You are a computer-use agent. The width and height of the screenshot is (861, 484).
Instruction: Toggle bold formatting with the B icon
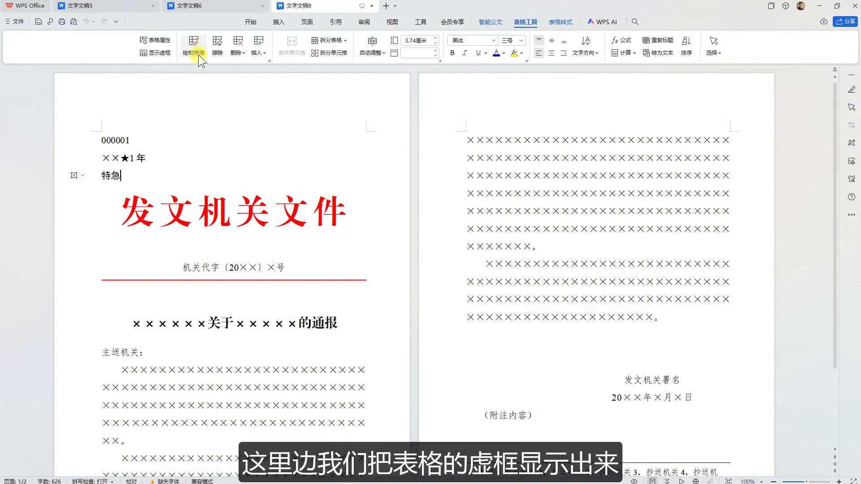click(452, 52)
